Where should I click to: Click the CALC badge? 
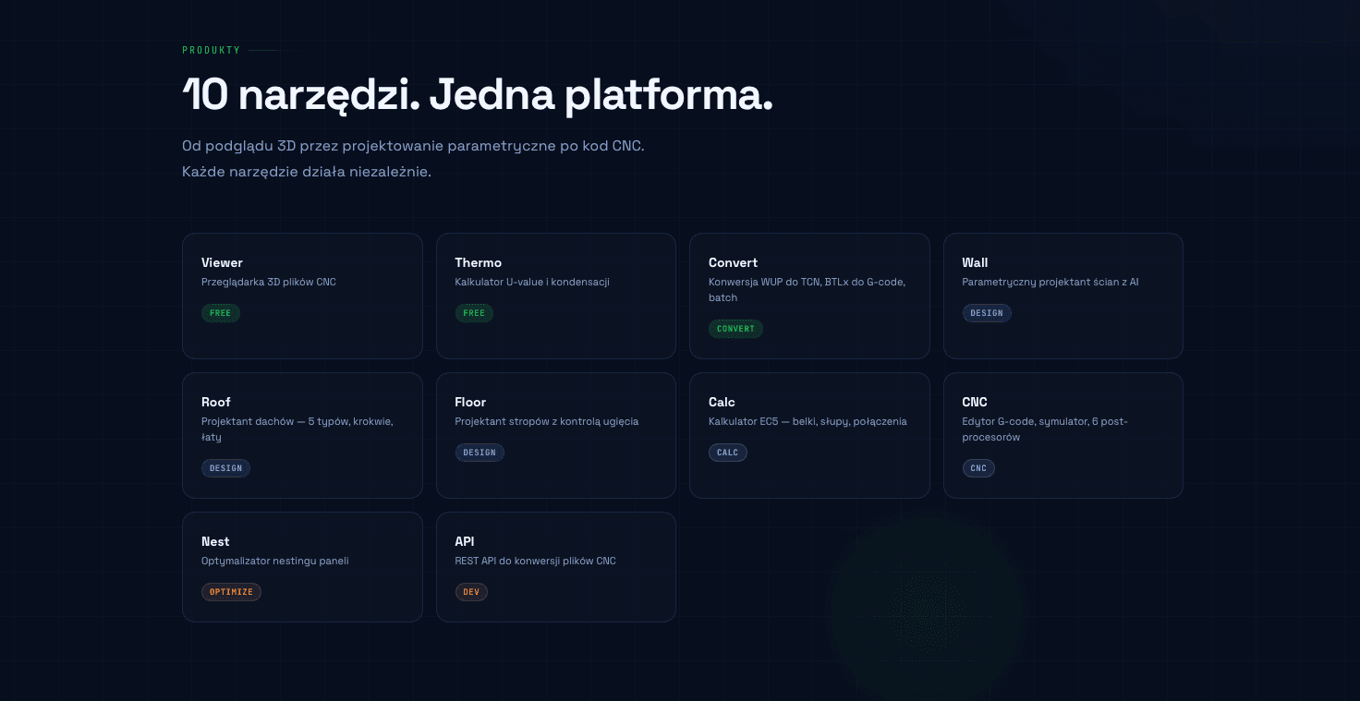(728, 453)
